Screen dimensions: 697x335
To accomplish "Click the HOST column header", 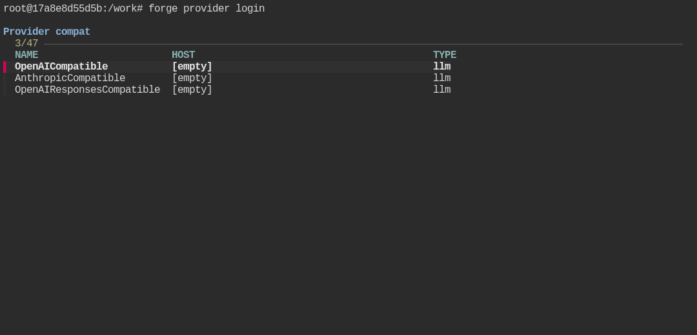I will (183, 55).
